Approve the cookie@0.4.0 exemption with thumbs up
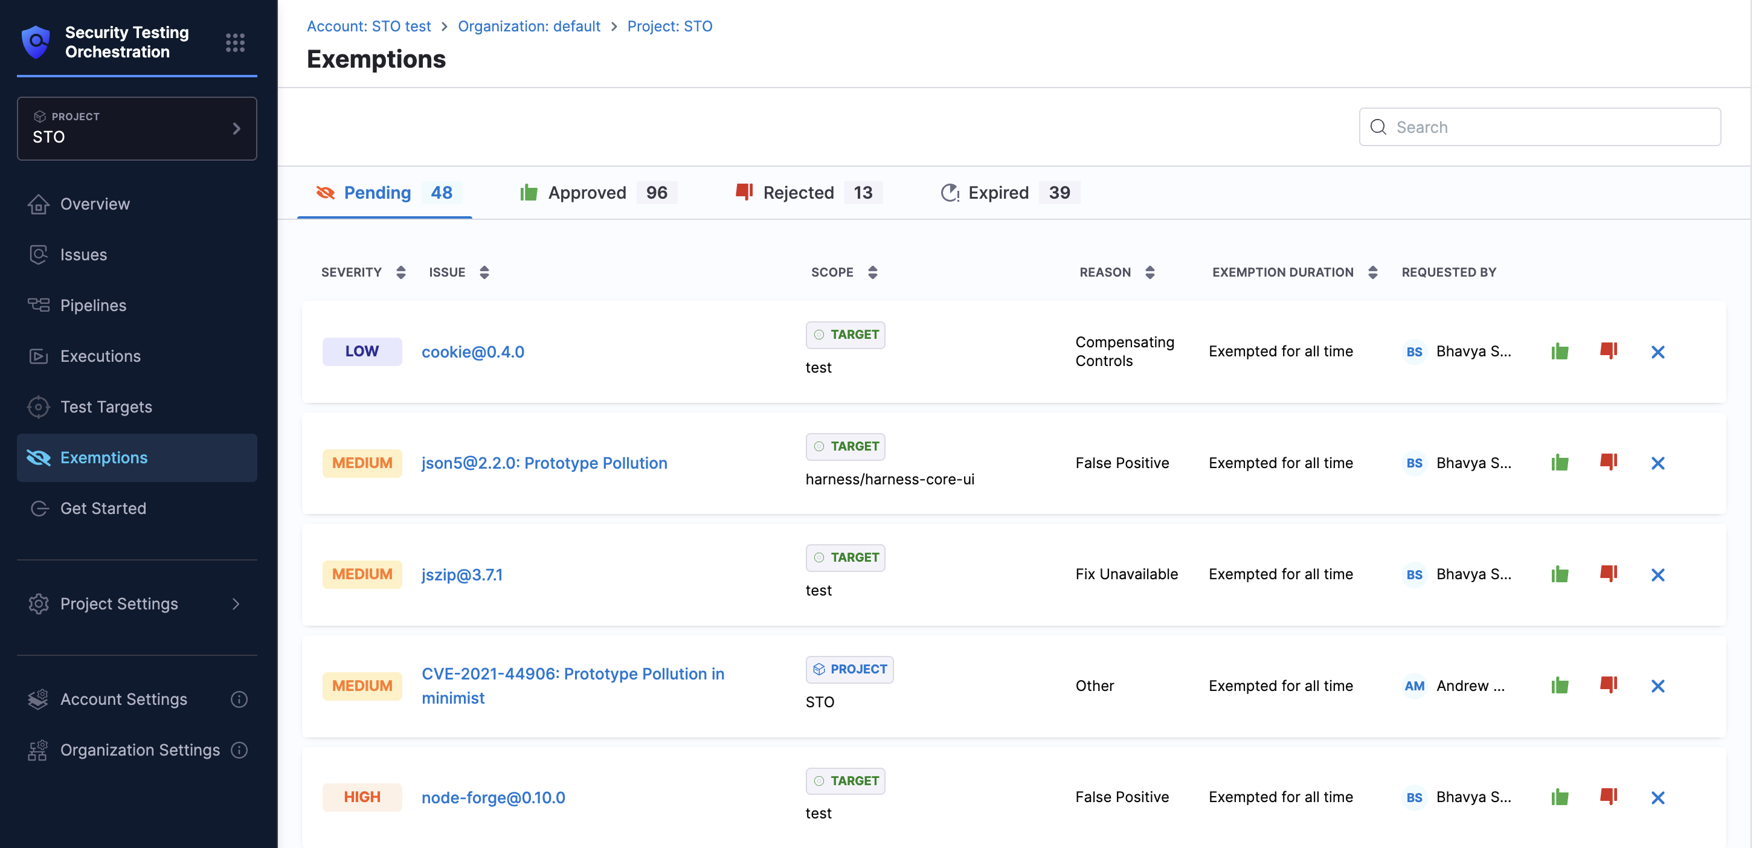Image resolution: width=1759 pixels, height=848 pixels. pos(1560,352)
